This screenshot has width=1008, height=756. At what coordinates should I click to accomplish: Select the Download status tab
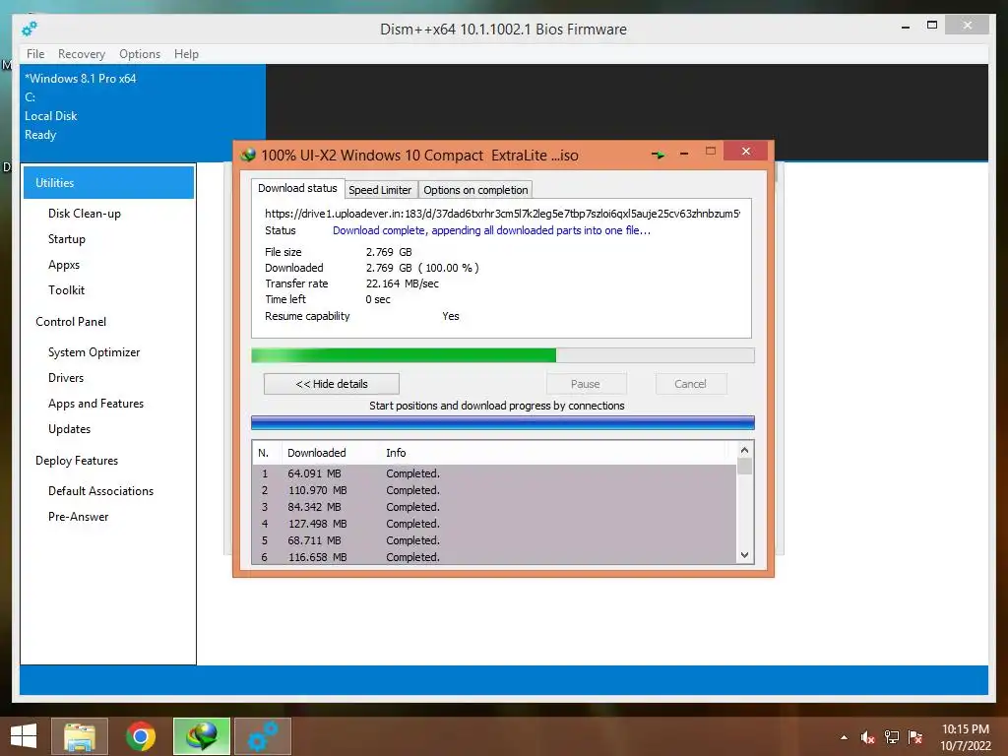(x=297, y=188)
